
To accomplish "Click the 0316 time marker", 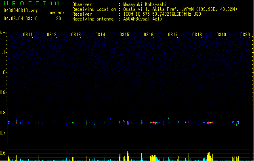I will click(x=149, y=34).
